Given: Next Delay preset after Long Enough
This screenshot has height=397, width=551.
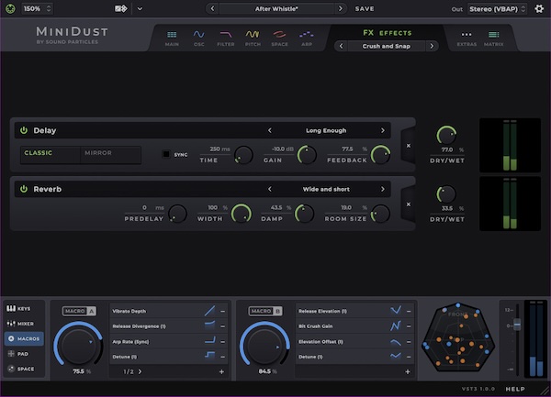Looking at the screenshot, I should click(x=382, y=130).
